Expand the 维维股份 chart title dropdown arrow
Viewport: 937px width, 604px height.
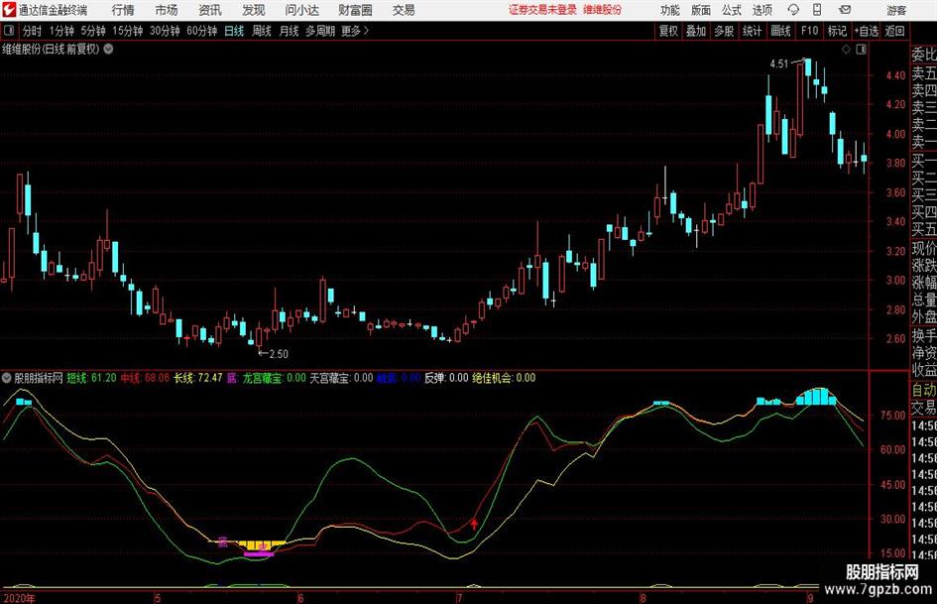109,49
